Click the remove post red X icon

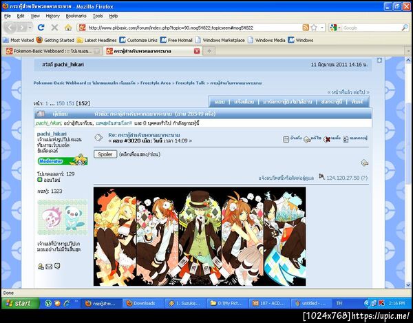coord(327,139)
